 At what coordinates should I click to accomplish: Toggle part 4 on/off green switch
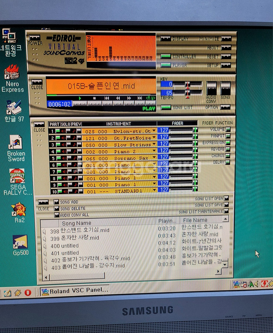(x=58, y=151)
